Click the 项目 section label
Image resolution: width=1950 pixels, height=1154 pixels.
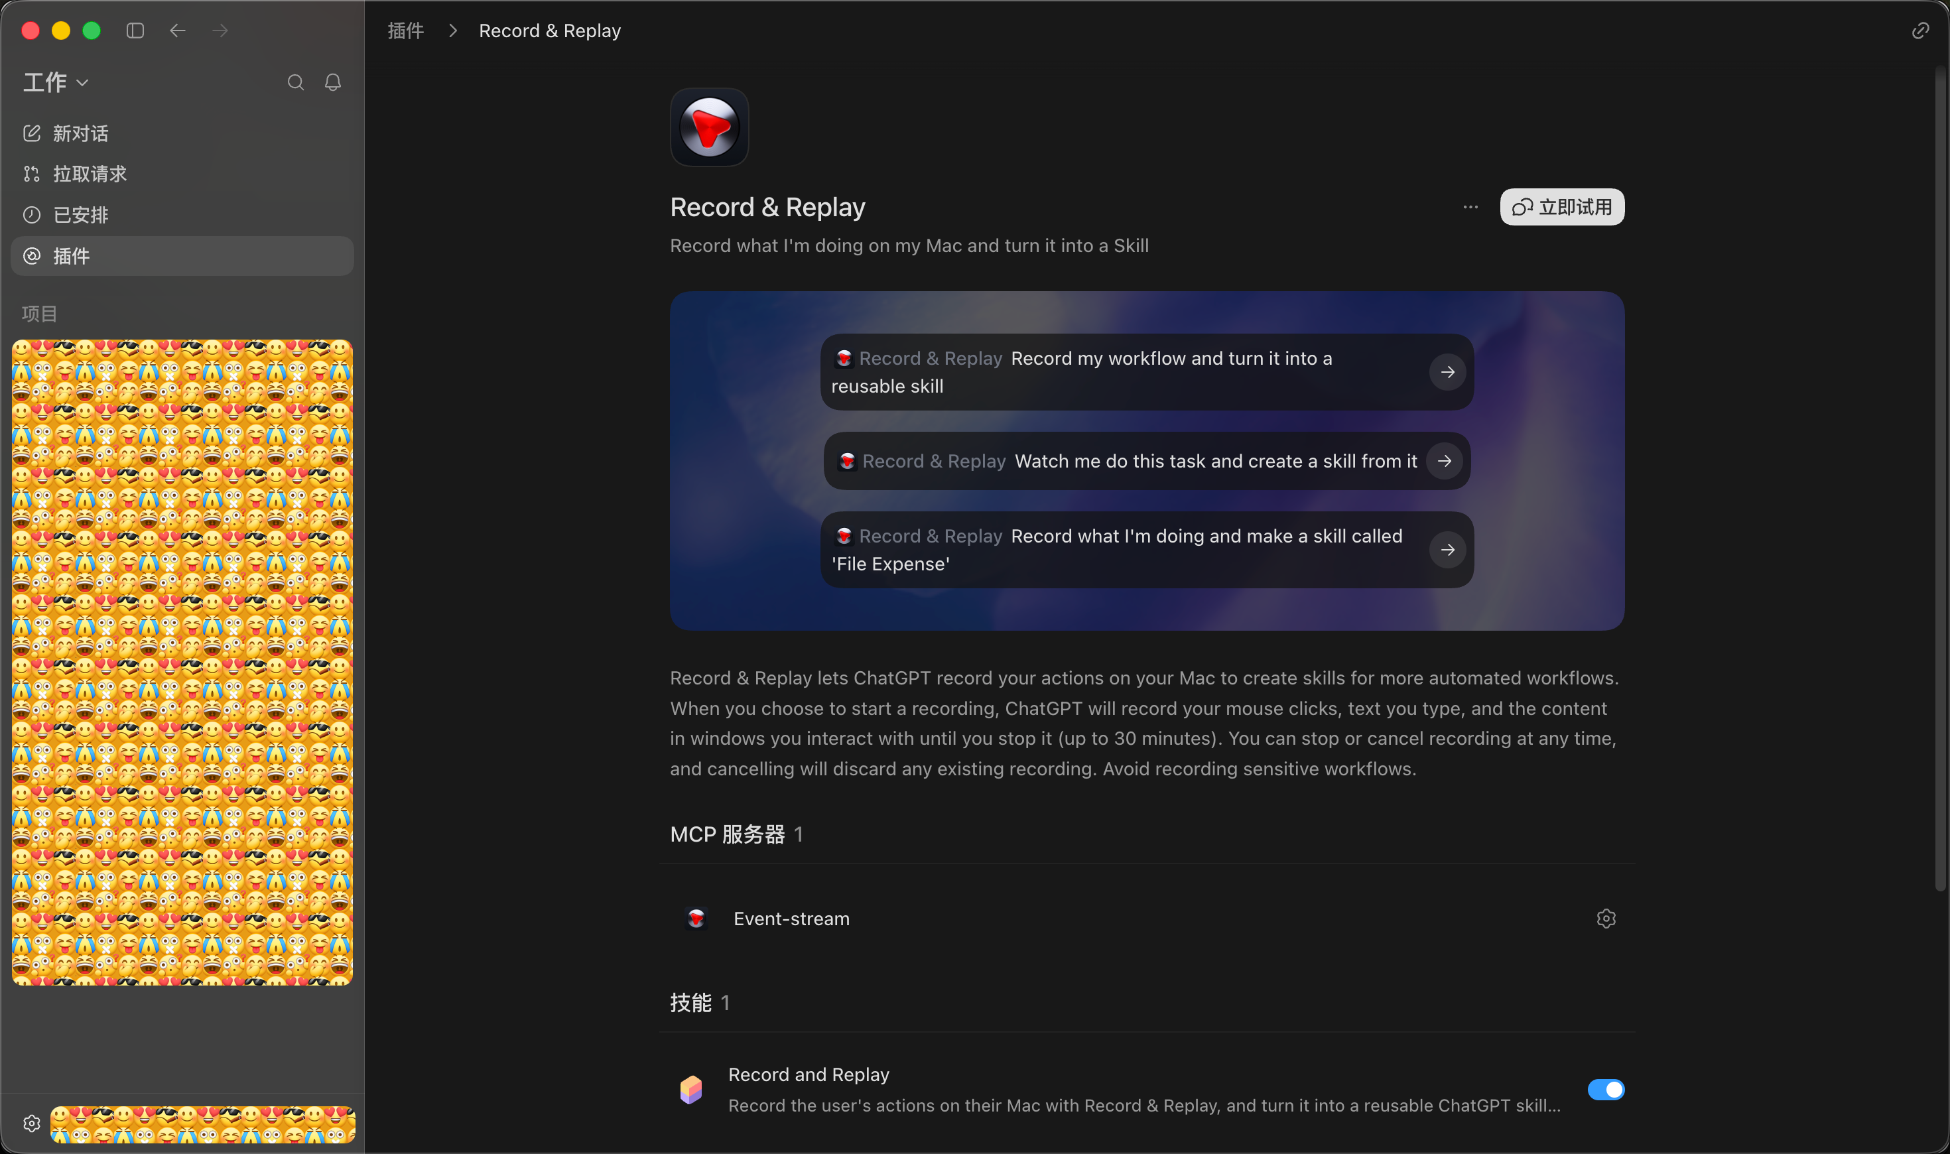40,314
